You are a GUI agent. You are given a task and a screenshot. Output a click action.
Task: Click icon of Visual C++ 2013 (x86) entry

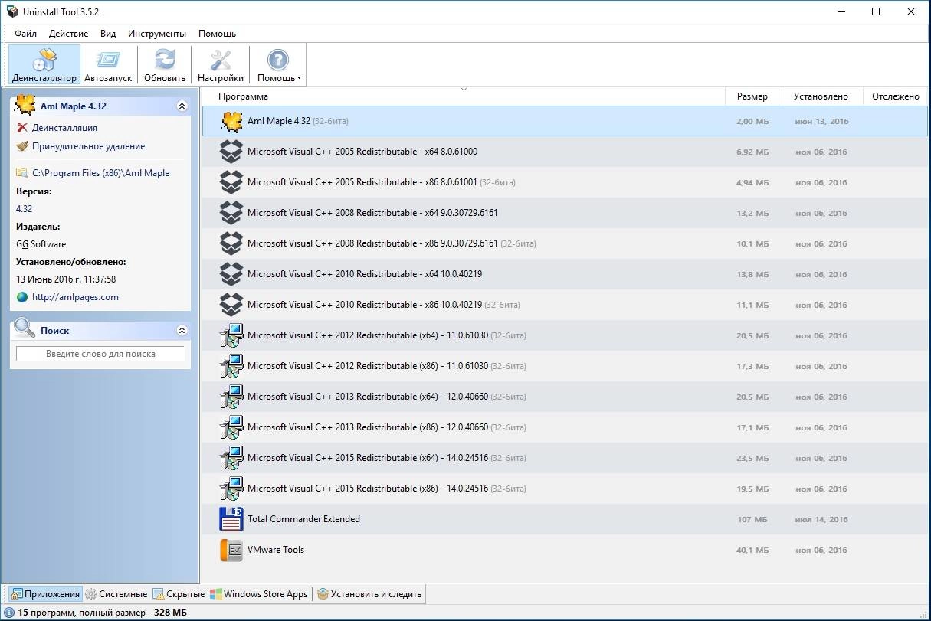click(x=231, y=427)
